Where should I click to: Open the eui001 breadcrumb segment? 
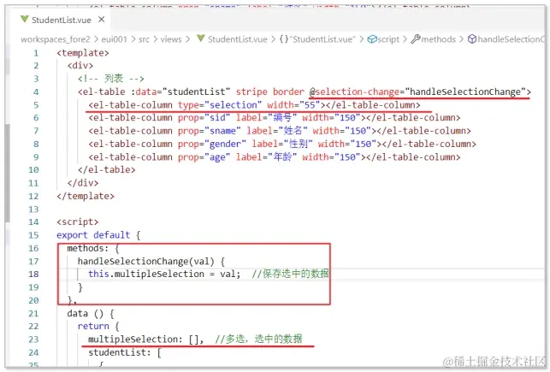[x=114, y=39]
